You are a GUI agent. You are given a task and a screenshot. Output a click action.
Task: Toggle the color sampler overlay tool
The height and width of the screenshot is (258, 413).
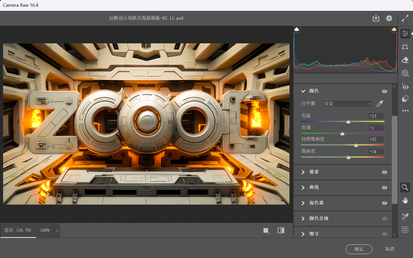point(405,216)
